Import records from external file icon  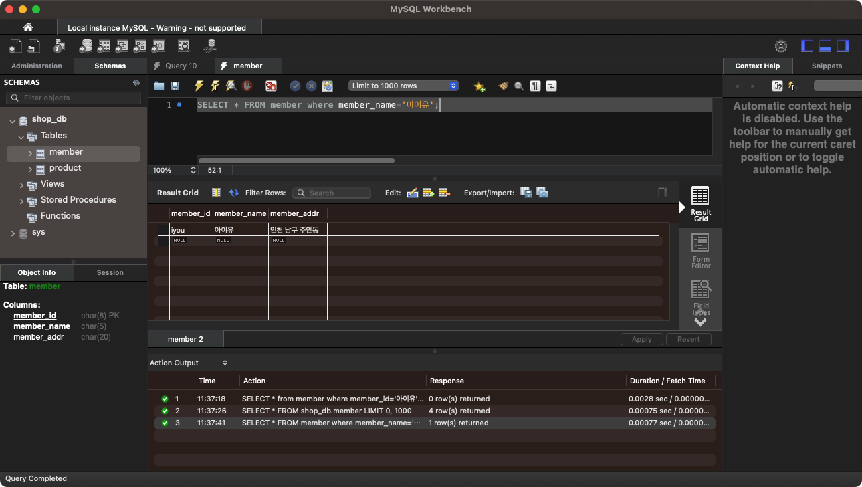pyautogui.click(x=542, y=193)
